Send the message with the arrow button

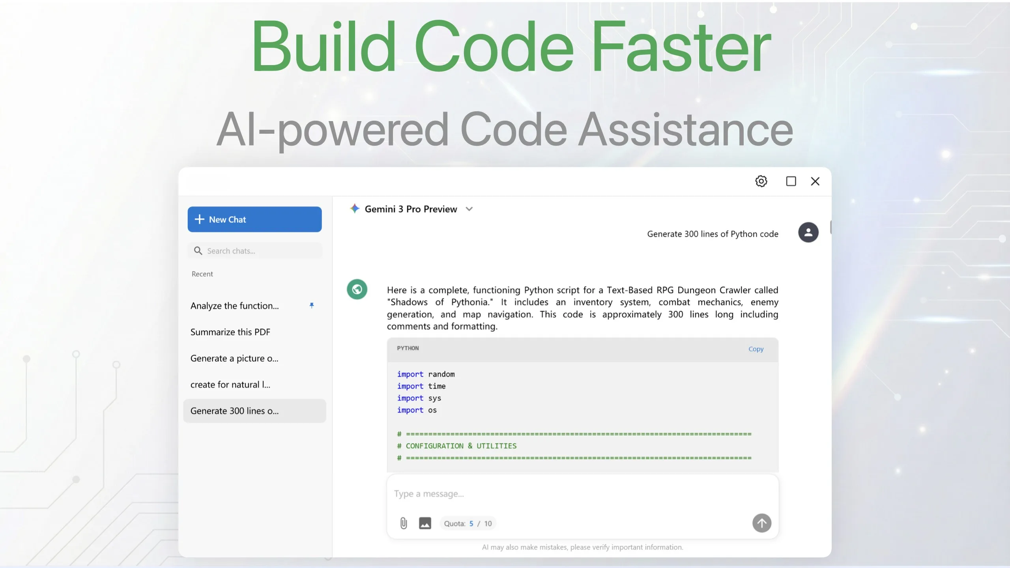(761, 523)
